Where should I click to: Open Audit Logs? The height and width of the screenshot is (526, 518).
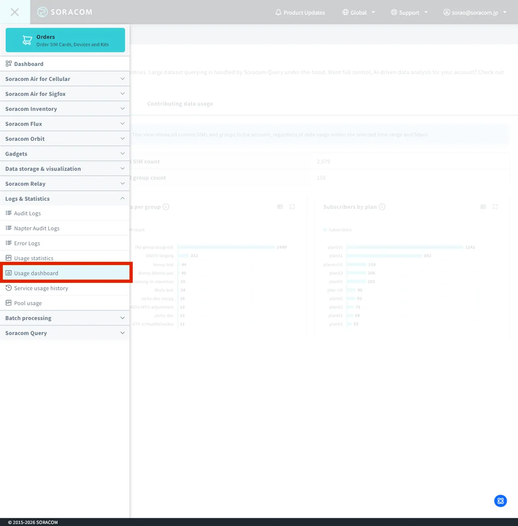click(x=65, y=213)
